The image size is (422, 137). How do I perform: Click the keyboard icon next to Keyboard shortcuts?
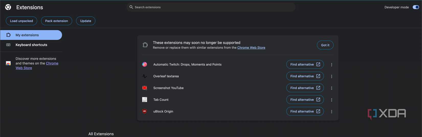pos(8,45)
